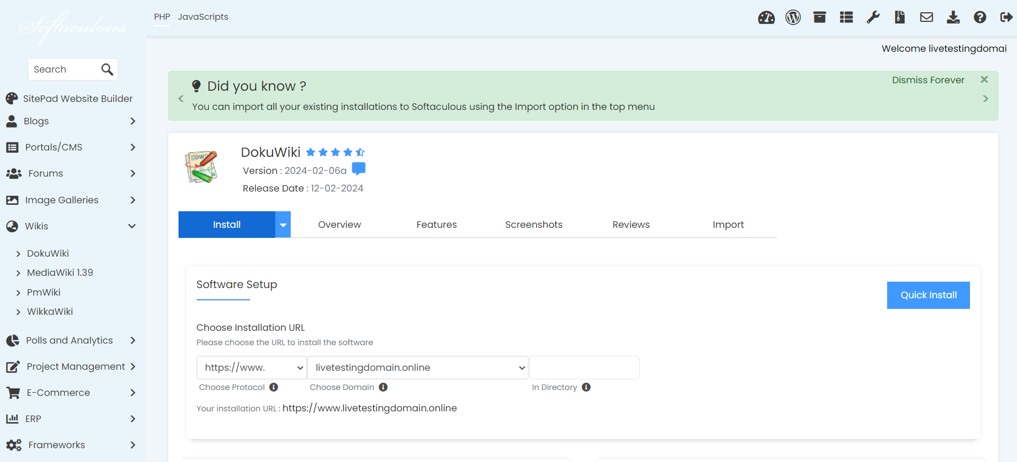The image size is (1017, 462).
Task: Open the wrench settings icon
Action: tap(873, 18)
